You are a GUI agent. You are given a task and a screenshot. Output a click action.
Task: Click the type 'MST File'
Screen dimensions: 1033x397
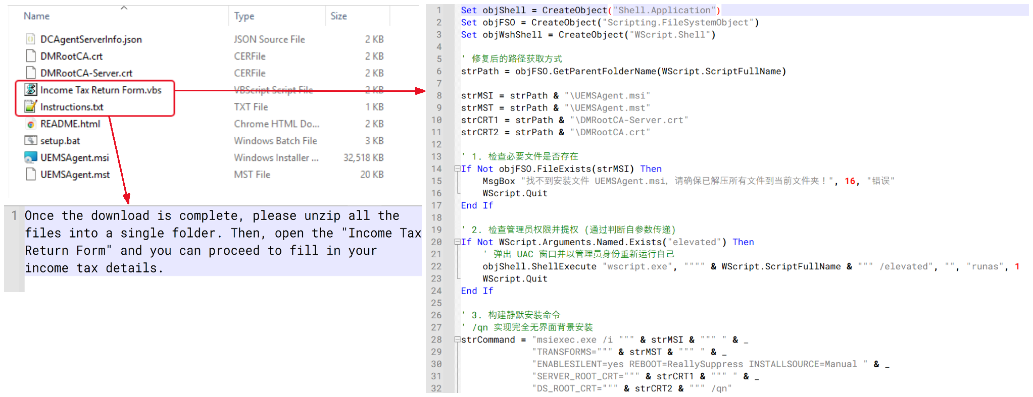252,175
